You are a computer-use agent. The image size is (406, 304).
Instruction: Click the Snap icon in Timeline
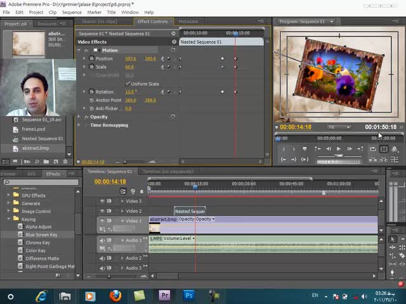tap(124, 191)
